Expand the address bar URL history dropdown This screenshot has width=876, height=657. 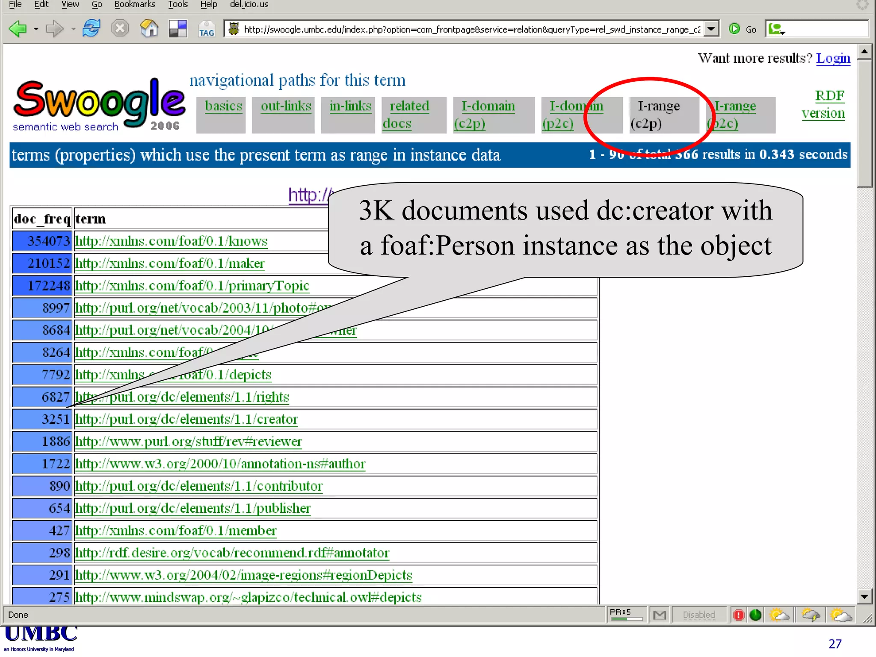point(710,29)
